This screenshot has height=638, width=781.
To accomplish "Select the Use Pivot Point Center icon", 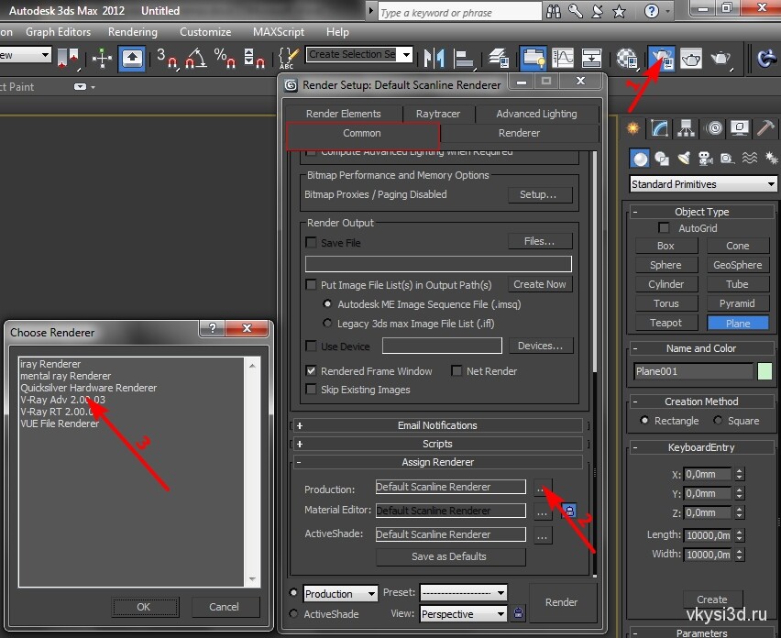I will [x=69, y=59].
